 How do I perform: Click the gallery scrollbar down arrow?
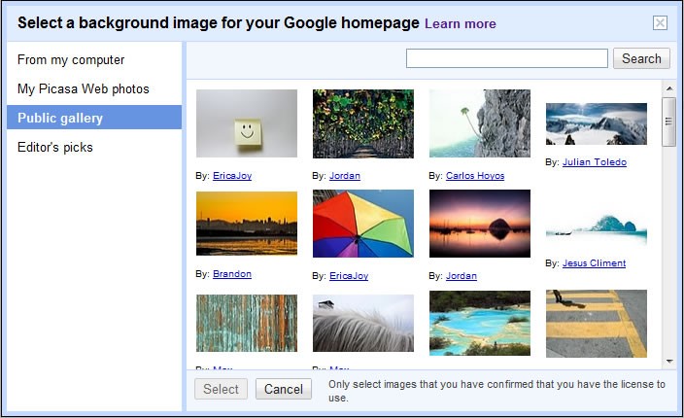click(669, 362)
